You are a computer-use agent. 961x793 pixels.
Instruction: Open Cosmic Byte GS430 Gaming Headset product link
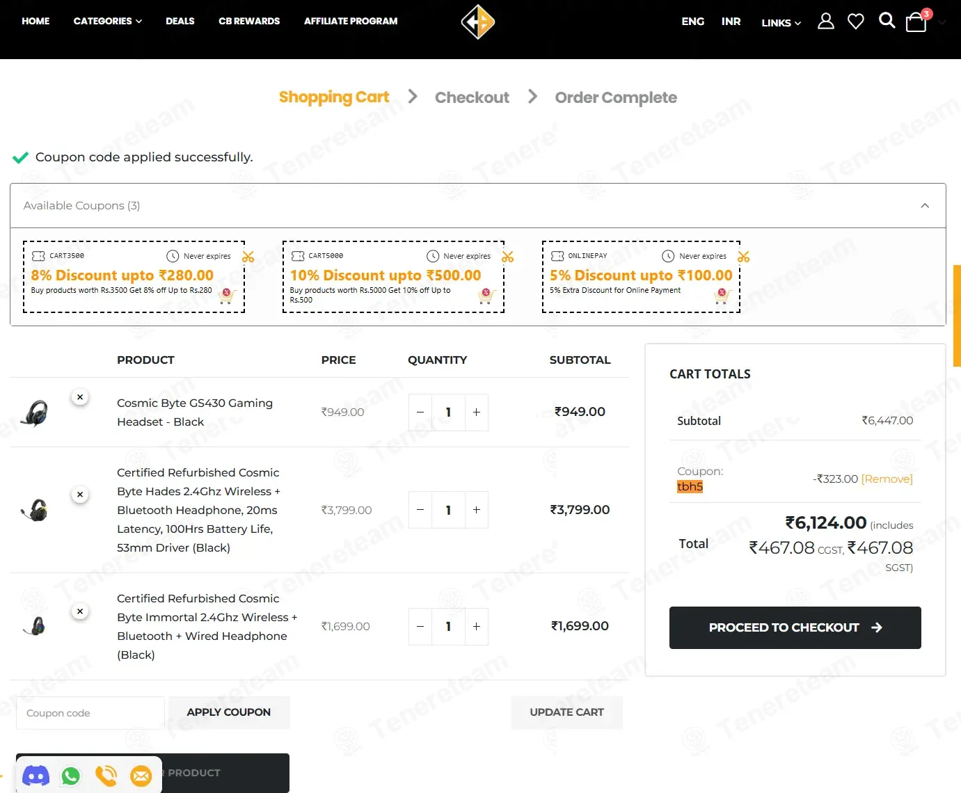195,412
